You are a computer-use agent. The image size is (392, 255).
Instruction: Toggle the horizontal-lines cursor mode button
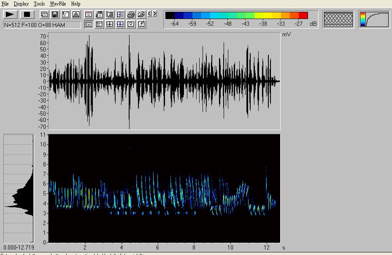(99, 24)
